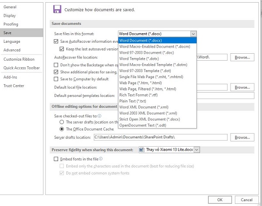Open the Advanced options category

point(21,50)
